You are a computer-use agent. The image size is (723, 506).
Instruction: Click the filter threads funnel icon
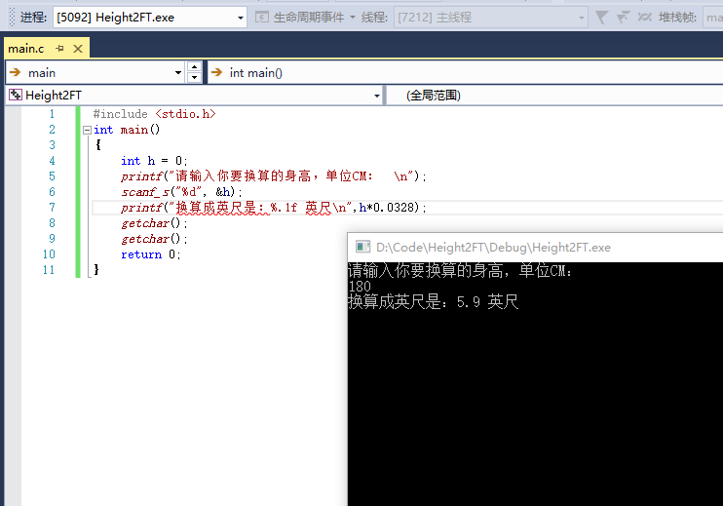tap(601, 18)
